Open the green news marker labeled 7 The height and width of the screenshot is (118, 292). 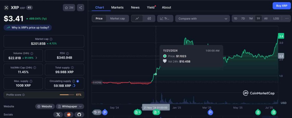click(x=156, y=112)
